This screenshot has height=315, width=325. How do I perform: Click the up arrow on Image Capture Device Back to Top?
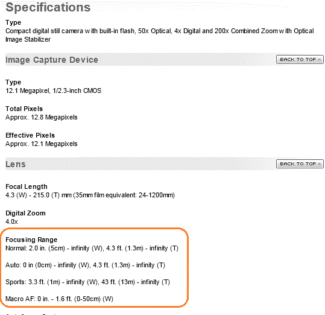319,60
